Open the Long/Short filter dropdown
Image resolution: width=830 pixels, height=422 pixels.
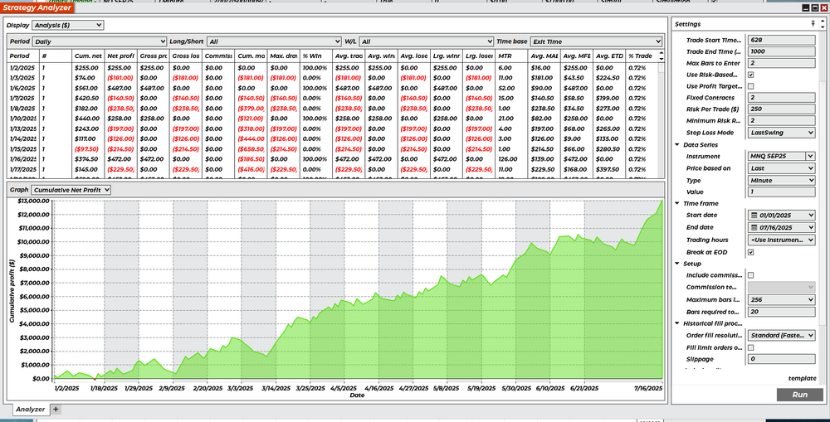pyautogui.click(x=274, y=41)
